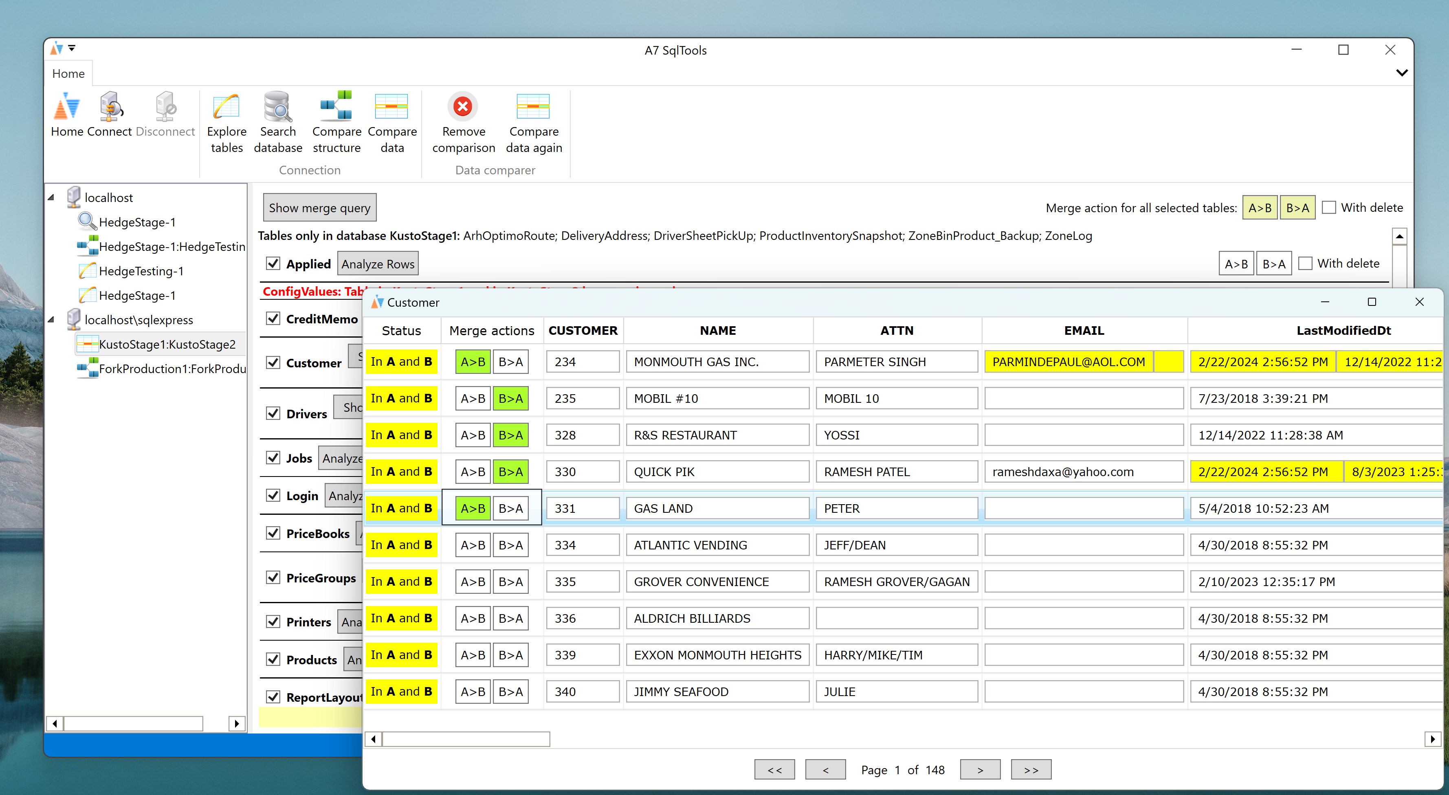Screen dimensions: 1449x795
Task: Enable the top 'With delete' checkbox
Action: coord(1329,207)
